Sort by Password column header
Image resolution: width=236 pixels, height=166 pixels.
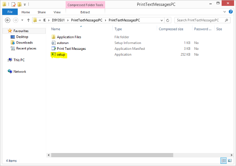point(203,29)
